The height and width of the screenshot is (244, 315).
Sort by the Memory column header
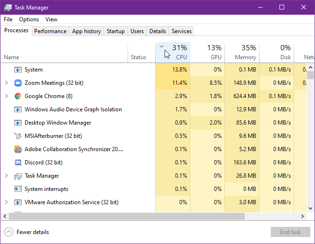tap(242, 53)
